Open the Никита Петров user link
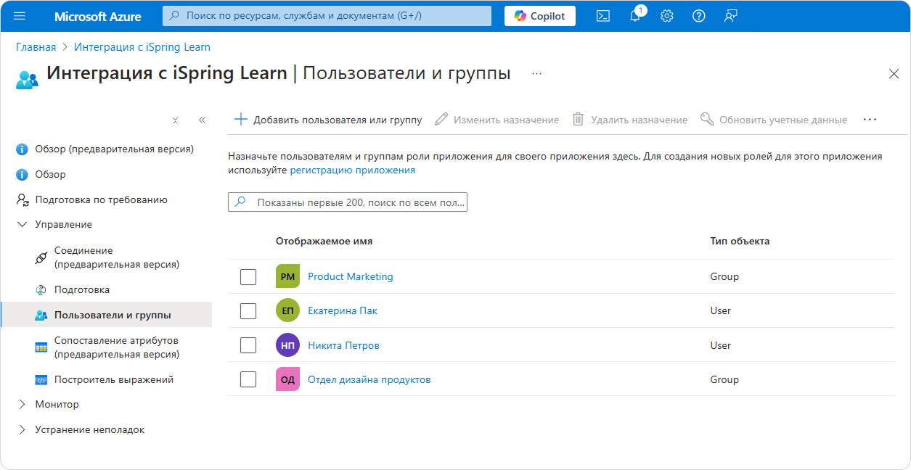Image resolution: width=911 pixels, height=470 pixels. click(x=343, y=345)
